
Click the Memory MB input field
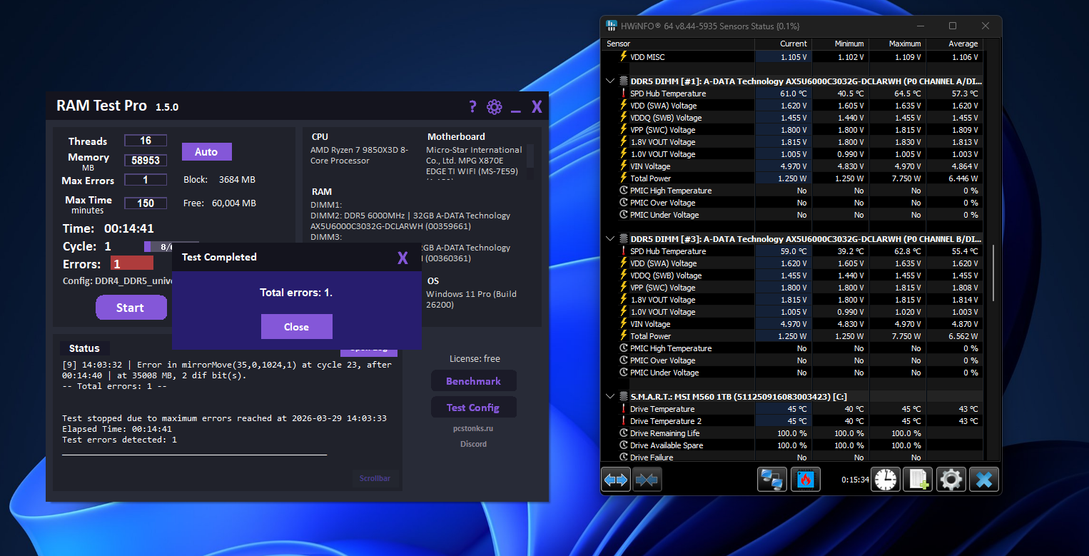[x=146, y=161]
